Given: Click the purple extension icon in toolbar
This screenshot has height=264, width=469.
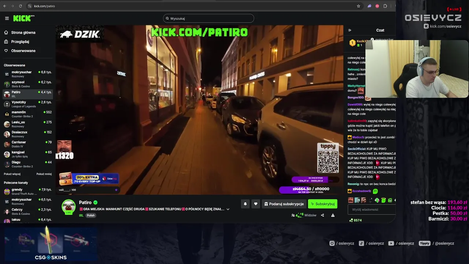Looking at the screenshot, I should (x=369, y=6).
